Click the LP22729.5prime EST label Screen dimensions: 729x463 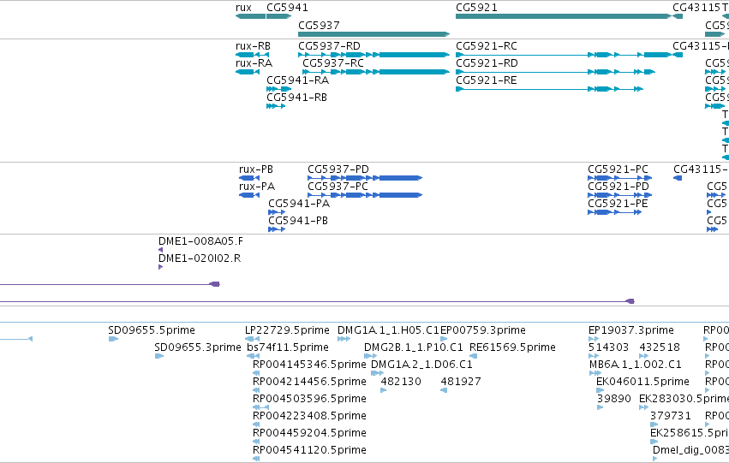point(287,330)
